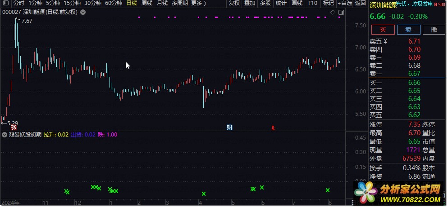Select the 15分钟 period tab
448x207 pixels.
point(72,4)
